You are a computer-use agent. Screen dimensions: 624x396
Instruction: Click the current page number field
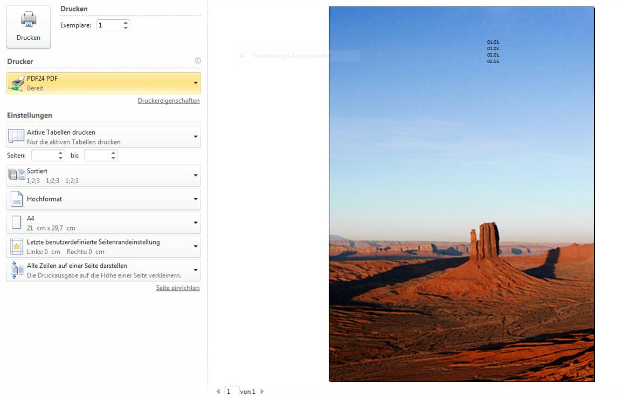232,392
